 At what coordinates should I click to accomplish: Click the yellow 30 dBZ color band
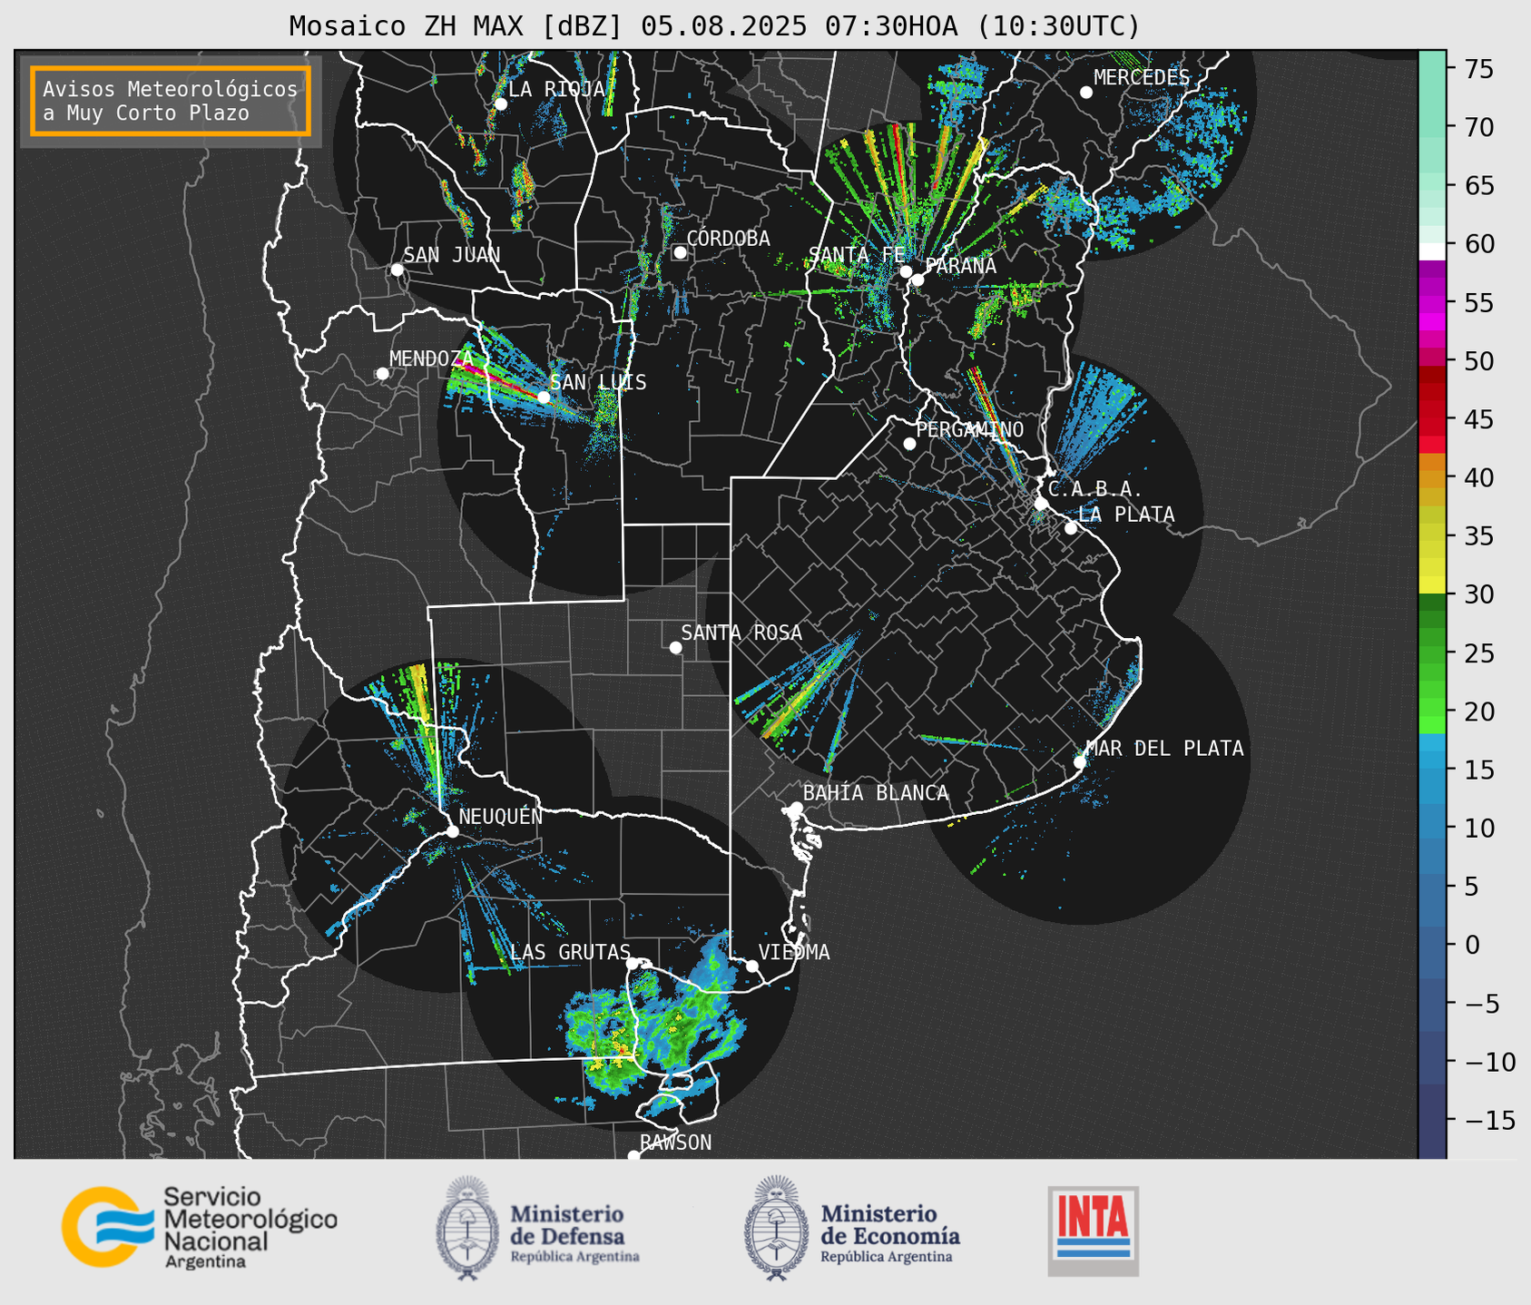click(x=1432, y=585)
